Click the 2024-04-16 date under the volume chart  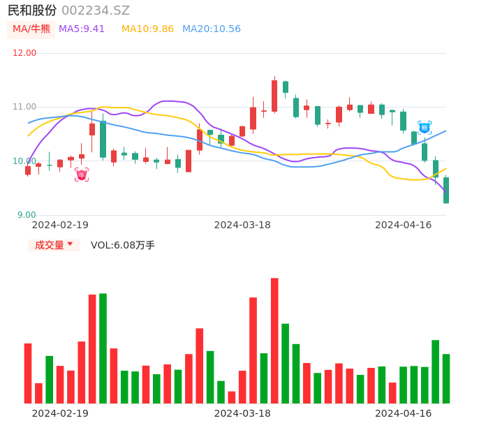click(403, 413)
